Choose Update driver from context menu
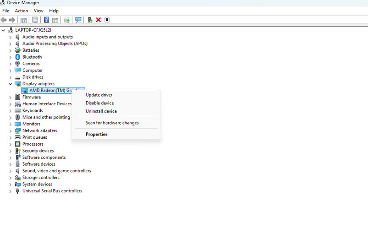Image resolution: width=368 pixels, height=250 pixels. pyautogui.click(x=99, y=95)
